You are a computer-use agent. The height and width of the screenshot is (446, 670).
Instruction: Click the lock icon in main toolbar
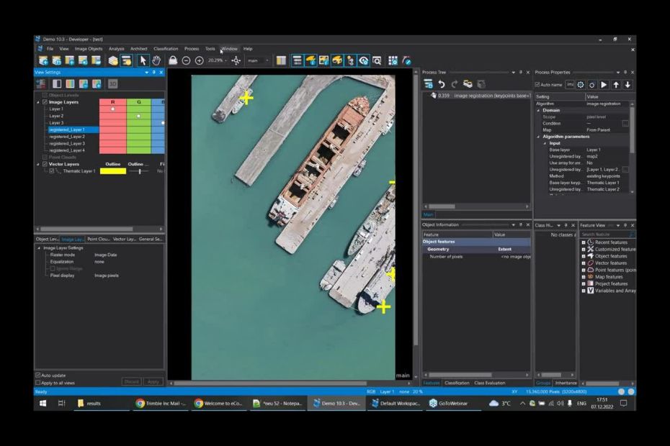point(173,60)
